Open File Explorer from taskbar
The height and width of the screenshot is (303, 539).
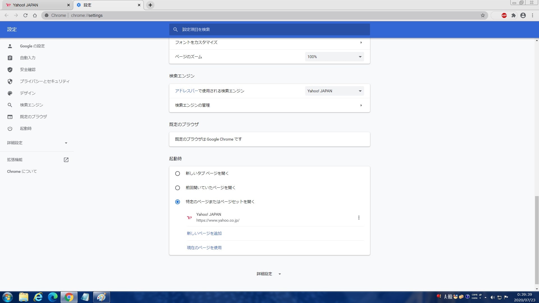(x=24, y=297)
